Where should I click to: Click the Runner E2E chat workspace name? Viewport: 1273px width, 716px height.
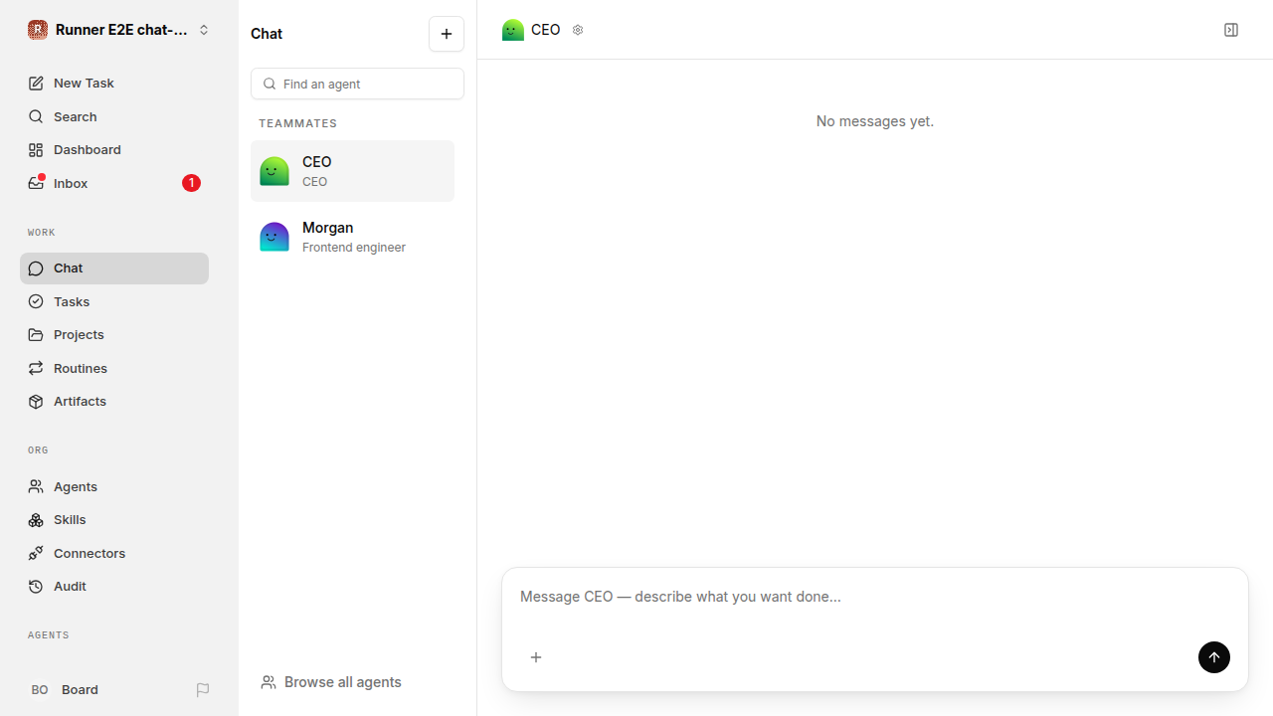click(x=121, y=30)
